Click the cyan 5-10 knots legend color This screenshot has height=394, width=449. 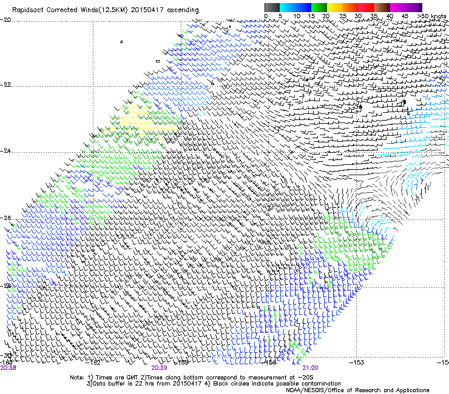pos(288,7)
